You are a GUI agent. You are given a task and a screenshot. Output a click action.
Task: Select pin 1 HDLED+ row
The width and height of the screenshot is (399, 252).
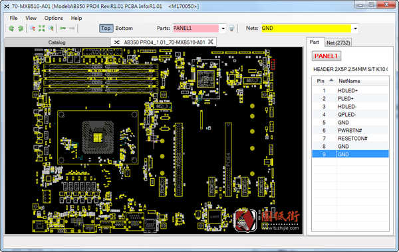[x=350, y=91]
